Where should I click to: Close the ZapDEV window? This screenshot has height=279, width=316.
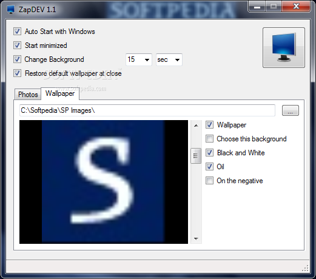pos(296,7)
